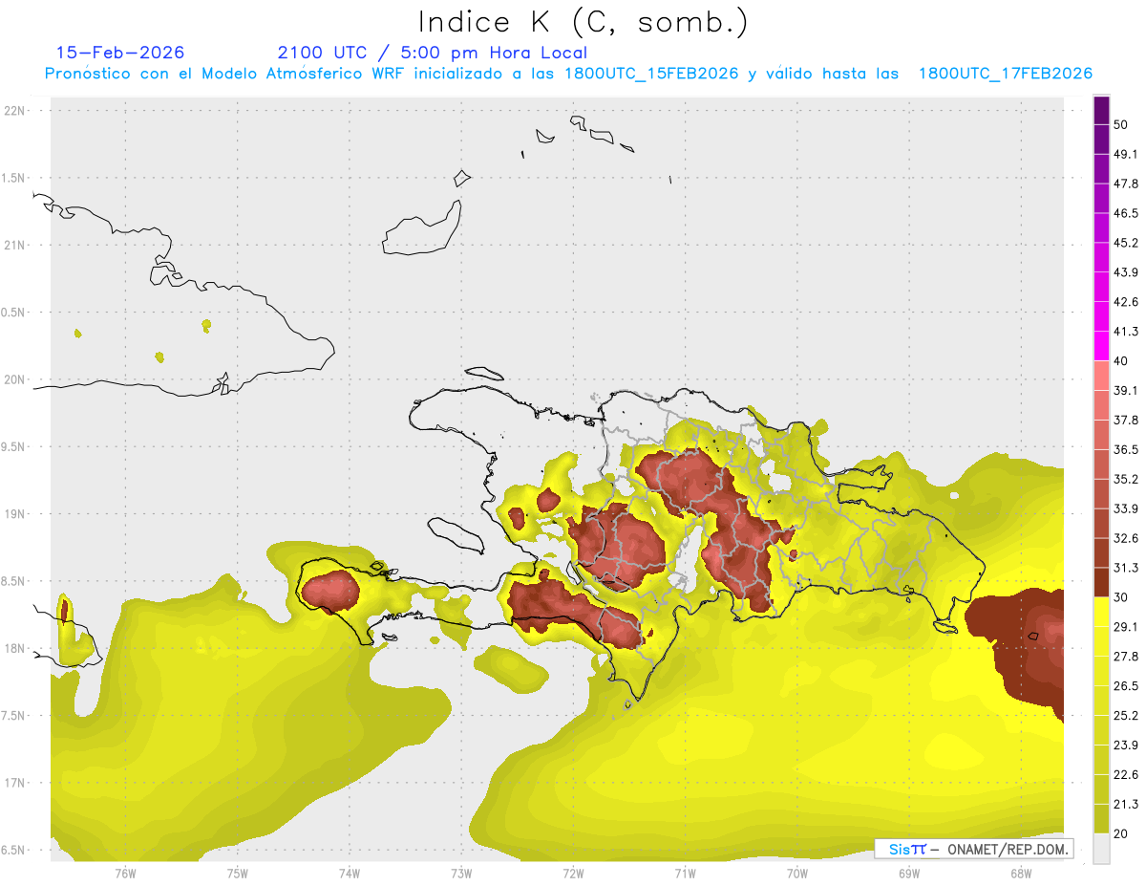Click the "31.3" legend value
This screenshot has height=886, width=1146.
click(1126, 568)
